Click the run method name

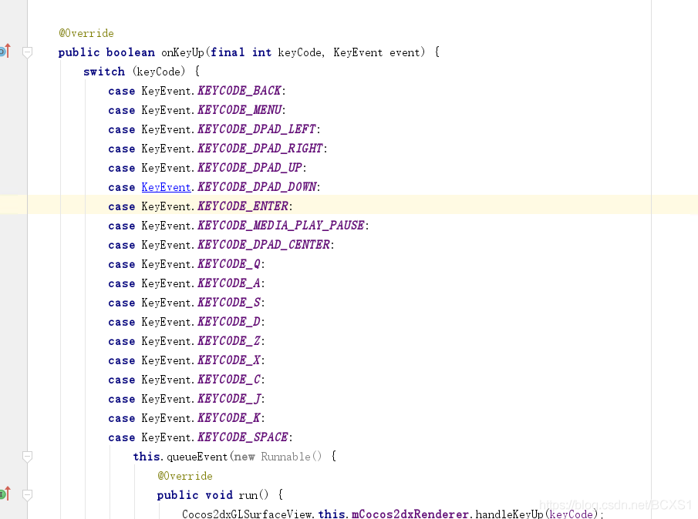point(248,495)
